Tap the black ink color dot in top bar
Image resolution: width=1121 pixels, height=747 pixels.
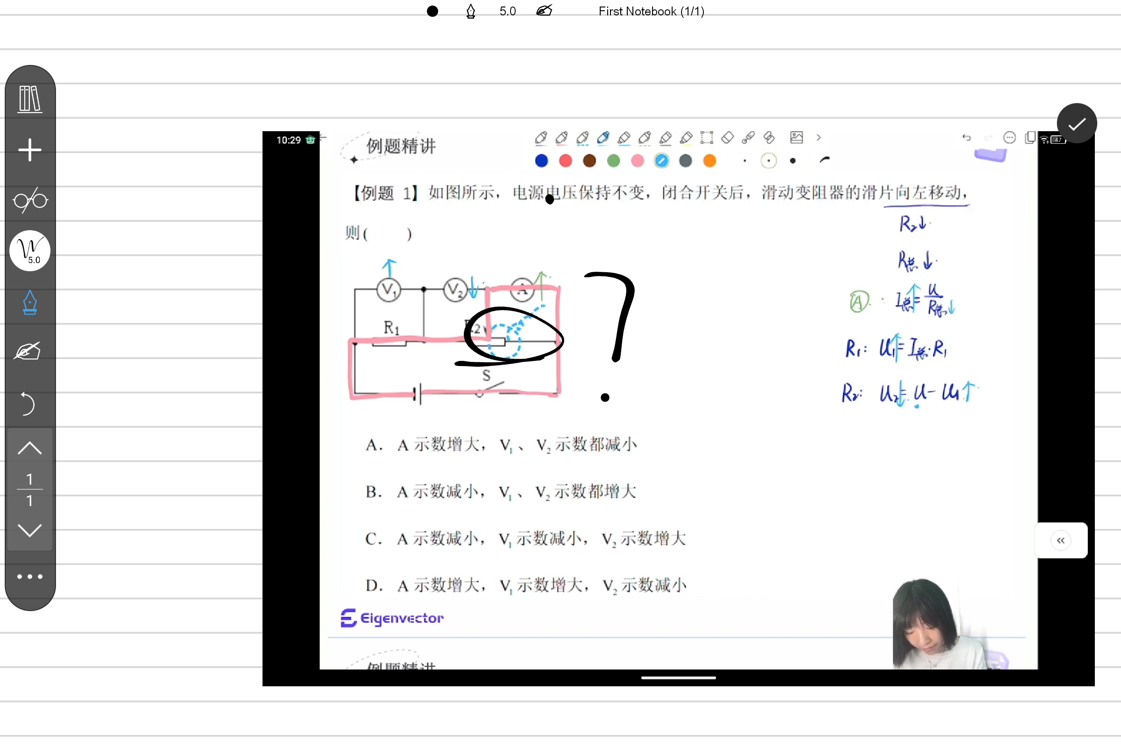coord(433,11)
